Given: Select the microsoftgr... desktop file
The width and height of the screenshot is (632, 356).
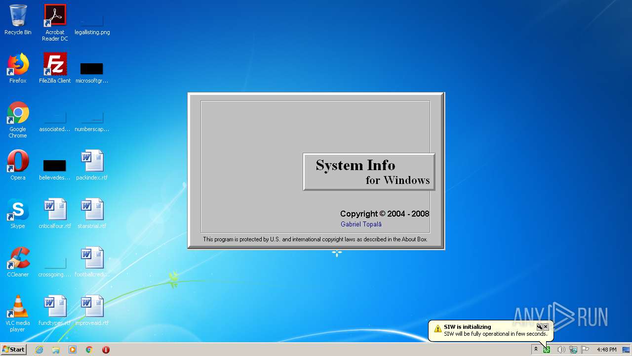Looking at the screenshot, I should click(92, 72).
